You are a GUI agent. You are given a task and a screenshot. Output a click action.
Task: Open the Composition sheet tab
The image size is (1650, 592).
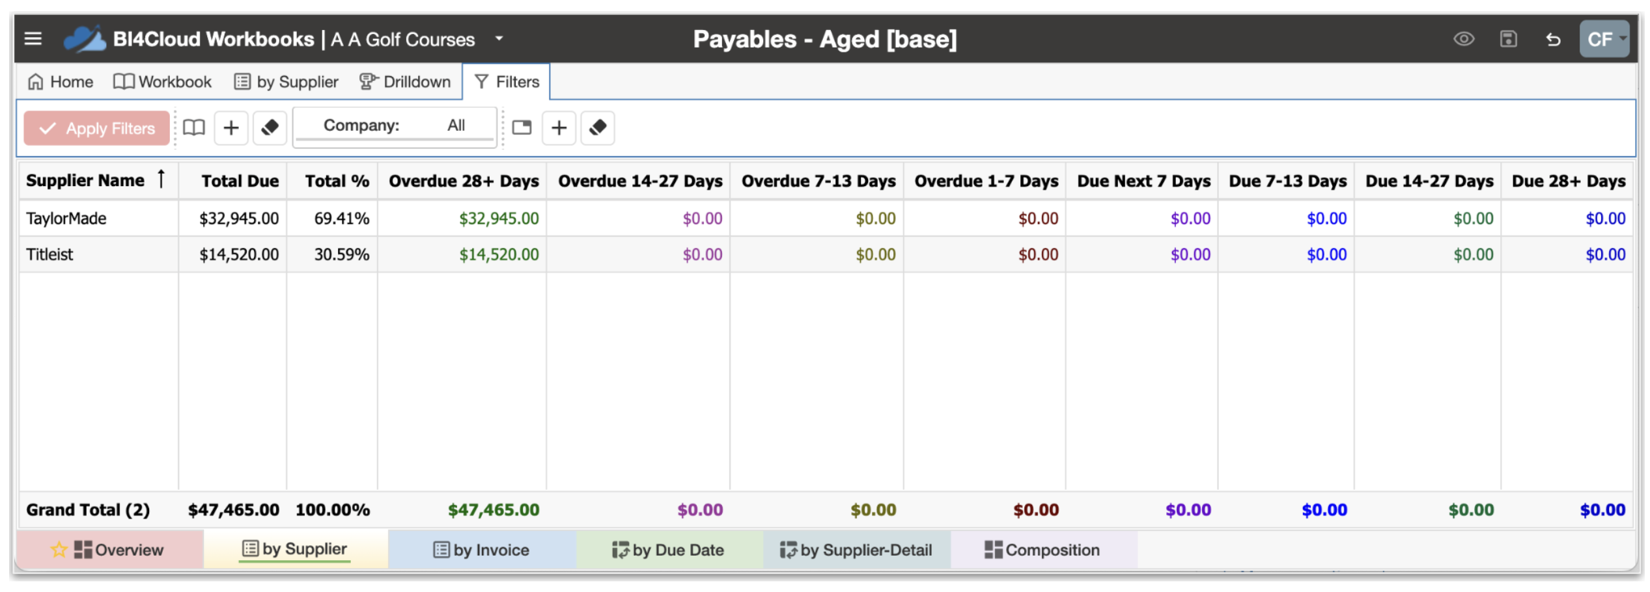click(1042, 550)
